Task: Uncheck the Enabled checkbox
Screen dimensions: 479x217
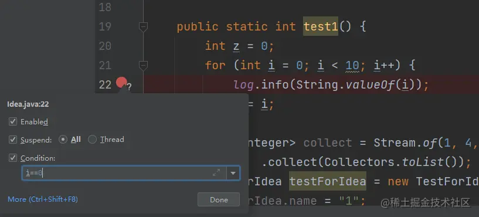Action: 12,121
